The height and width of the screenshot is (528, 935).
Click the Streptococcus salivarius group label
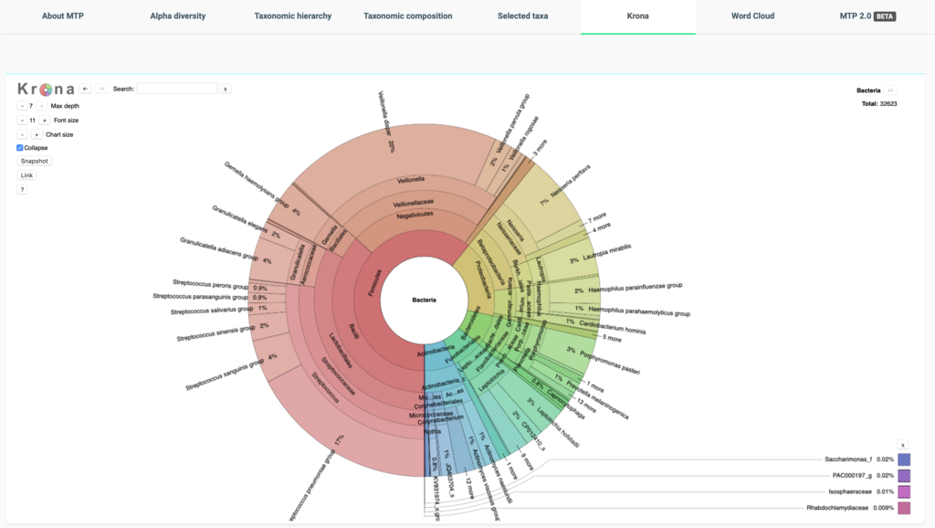point(212,311)
